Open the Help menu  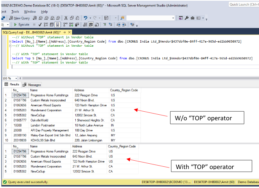pyautogui.click(x=45, y=12)
